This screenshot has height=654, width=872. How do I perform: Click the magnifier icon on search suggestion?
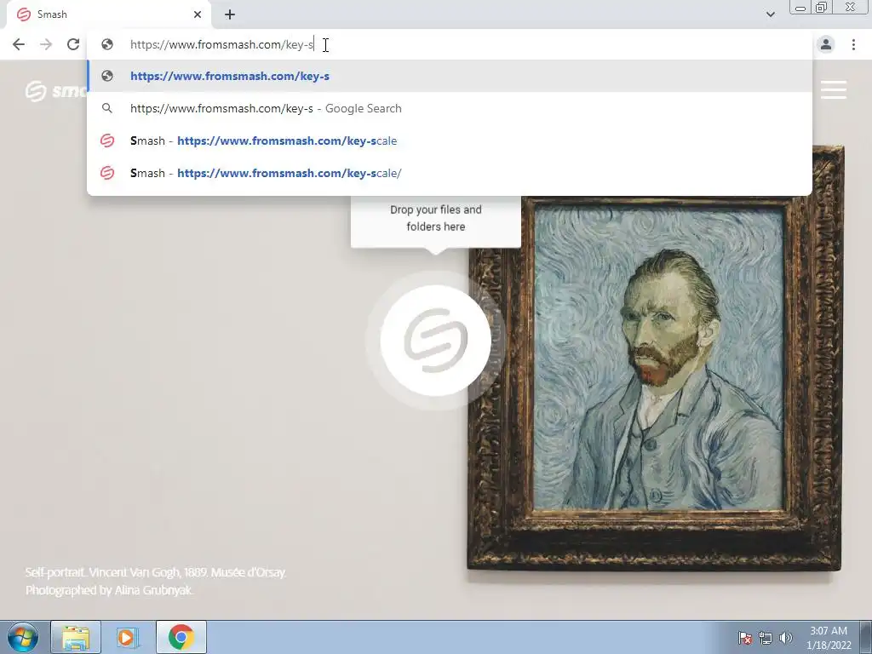point(107,108)
